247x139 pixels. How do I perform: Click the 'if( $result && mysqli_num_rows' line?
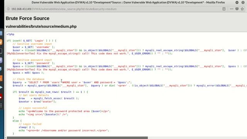click(51, 92)
